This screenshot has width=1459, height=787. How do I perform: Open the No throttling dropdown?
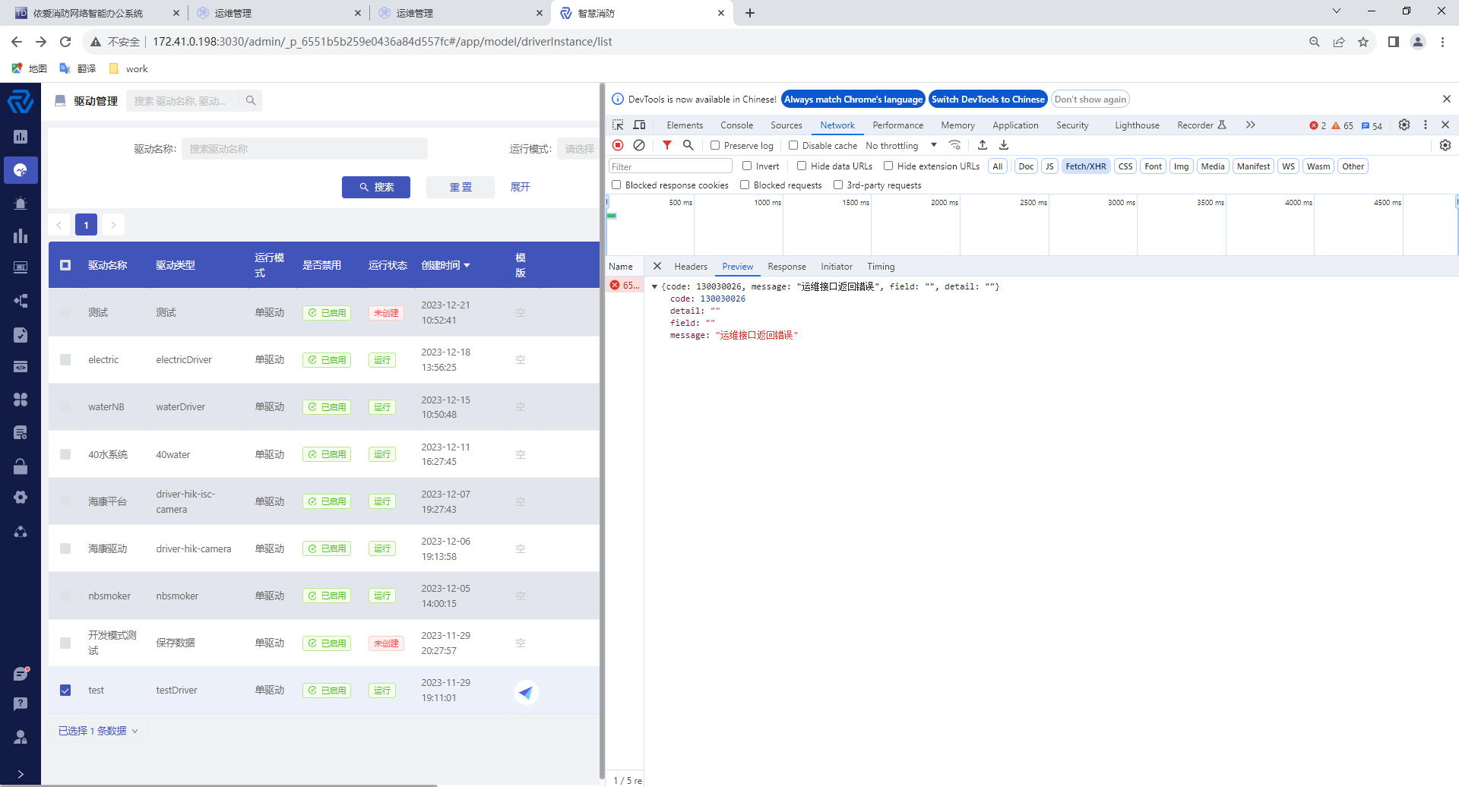pyautogui.click(x=901, y=145)
